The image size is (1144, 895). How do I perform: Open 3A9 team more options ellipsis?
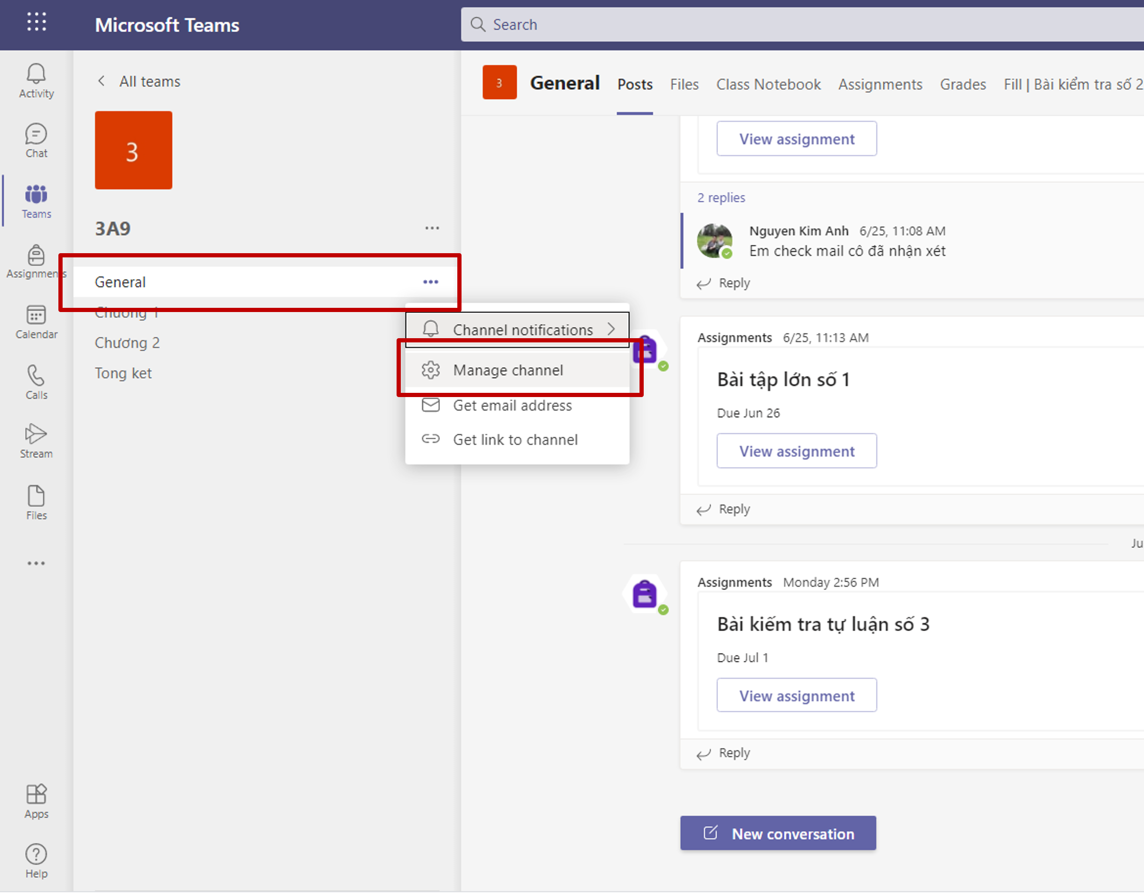click(432, 228)
